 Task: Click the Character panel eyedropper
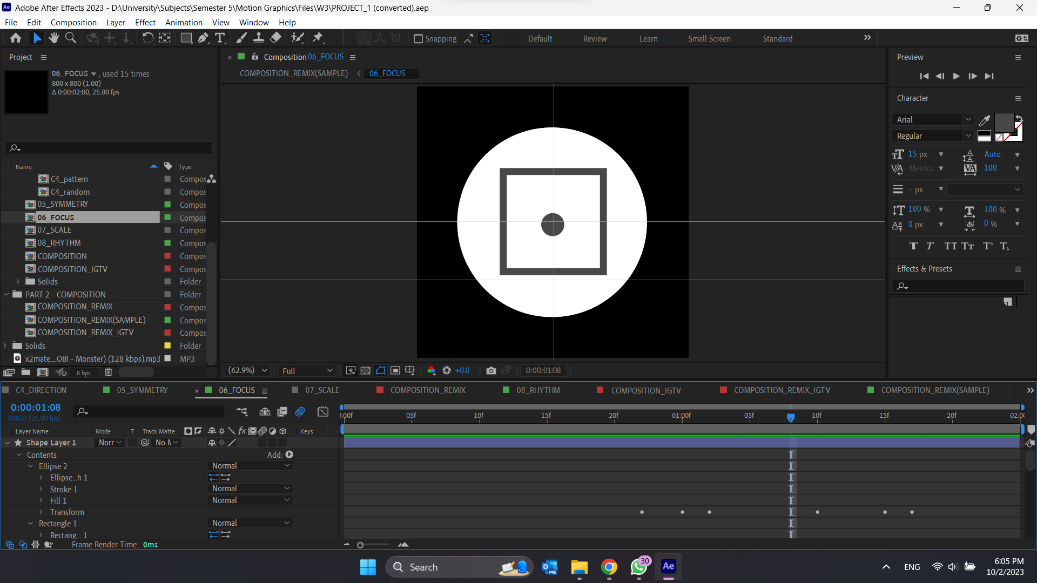point(985,120)
